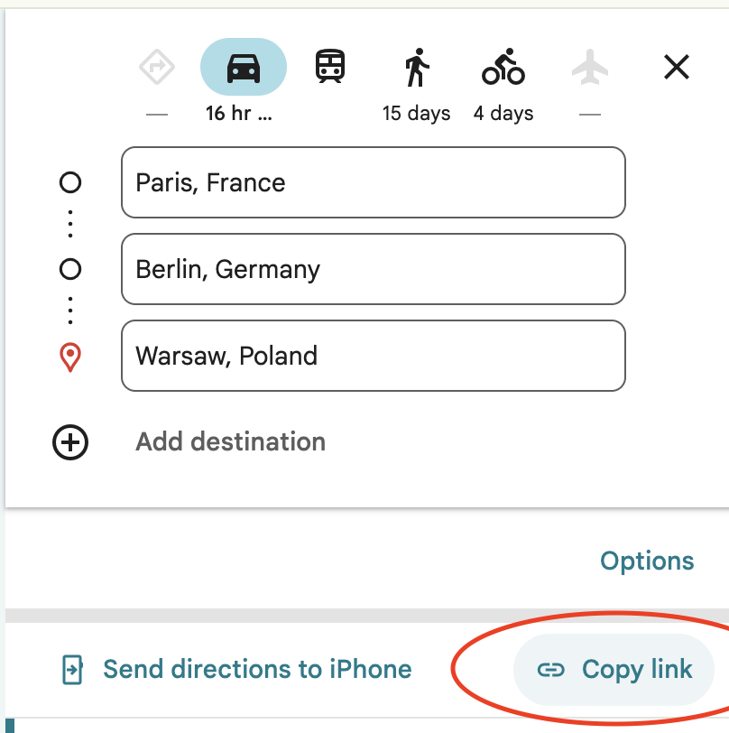Click the red pin beside Warsaw

(70, 357)
